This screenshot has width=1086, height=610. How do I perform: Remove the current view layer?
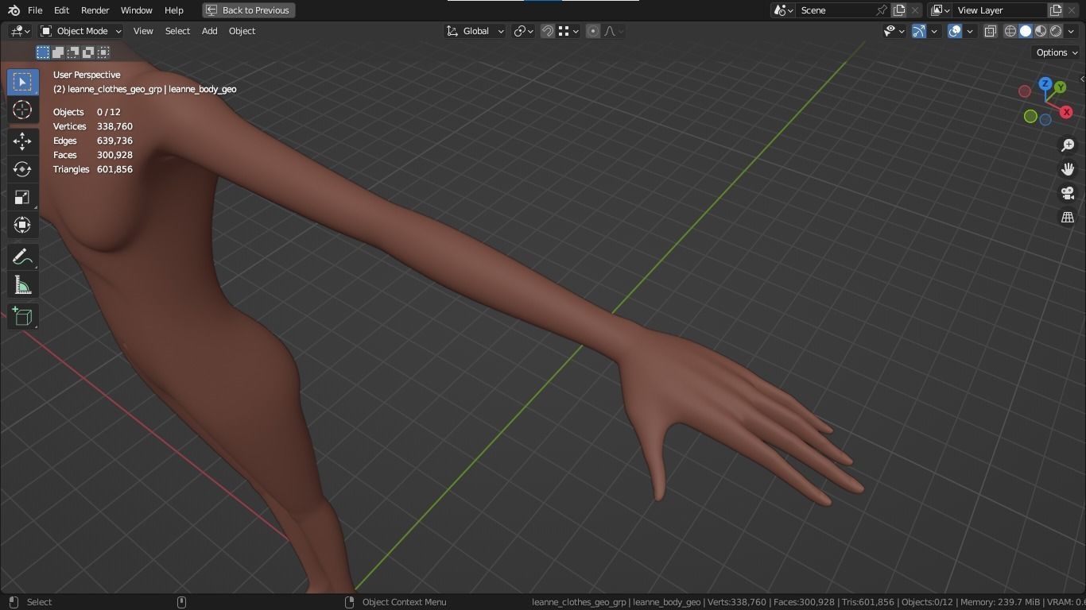click(x=1072, y=10)
